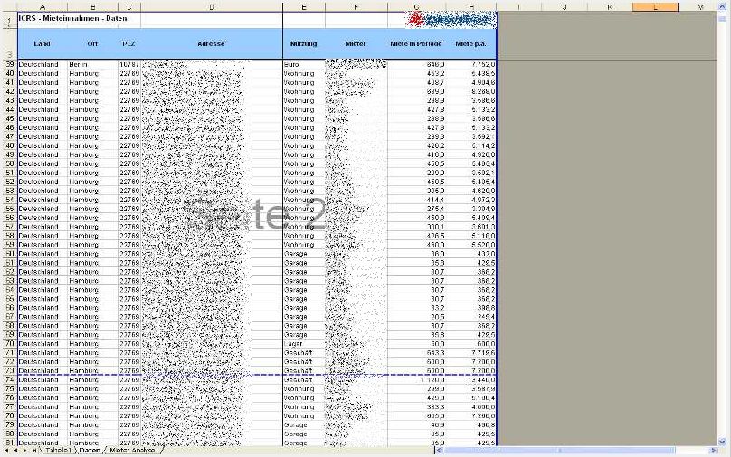Click the 'Ort' header cell

(92, 43)
